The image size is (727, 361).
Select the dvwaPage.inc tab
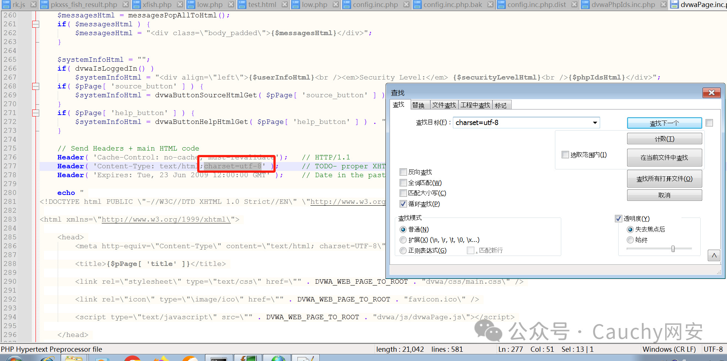[699, 4]
